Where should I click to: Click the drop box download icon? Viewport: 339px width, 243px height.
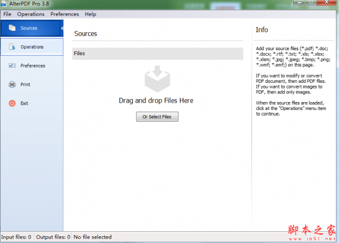click(157, 78)
